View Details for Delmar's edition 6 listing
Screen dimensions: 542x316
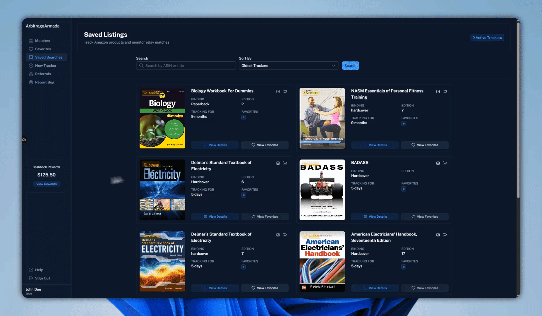pos(215,217)
